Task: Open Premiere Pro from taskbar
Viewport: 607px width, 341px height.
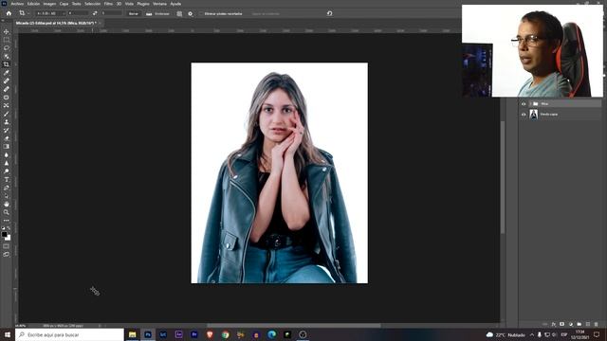Action: point(194,334)
